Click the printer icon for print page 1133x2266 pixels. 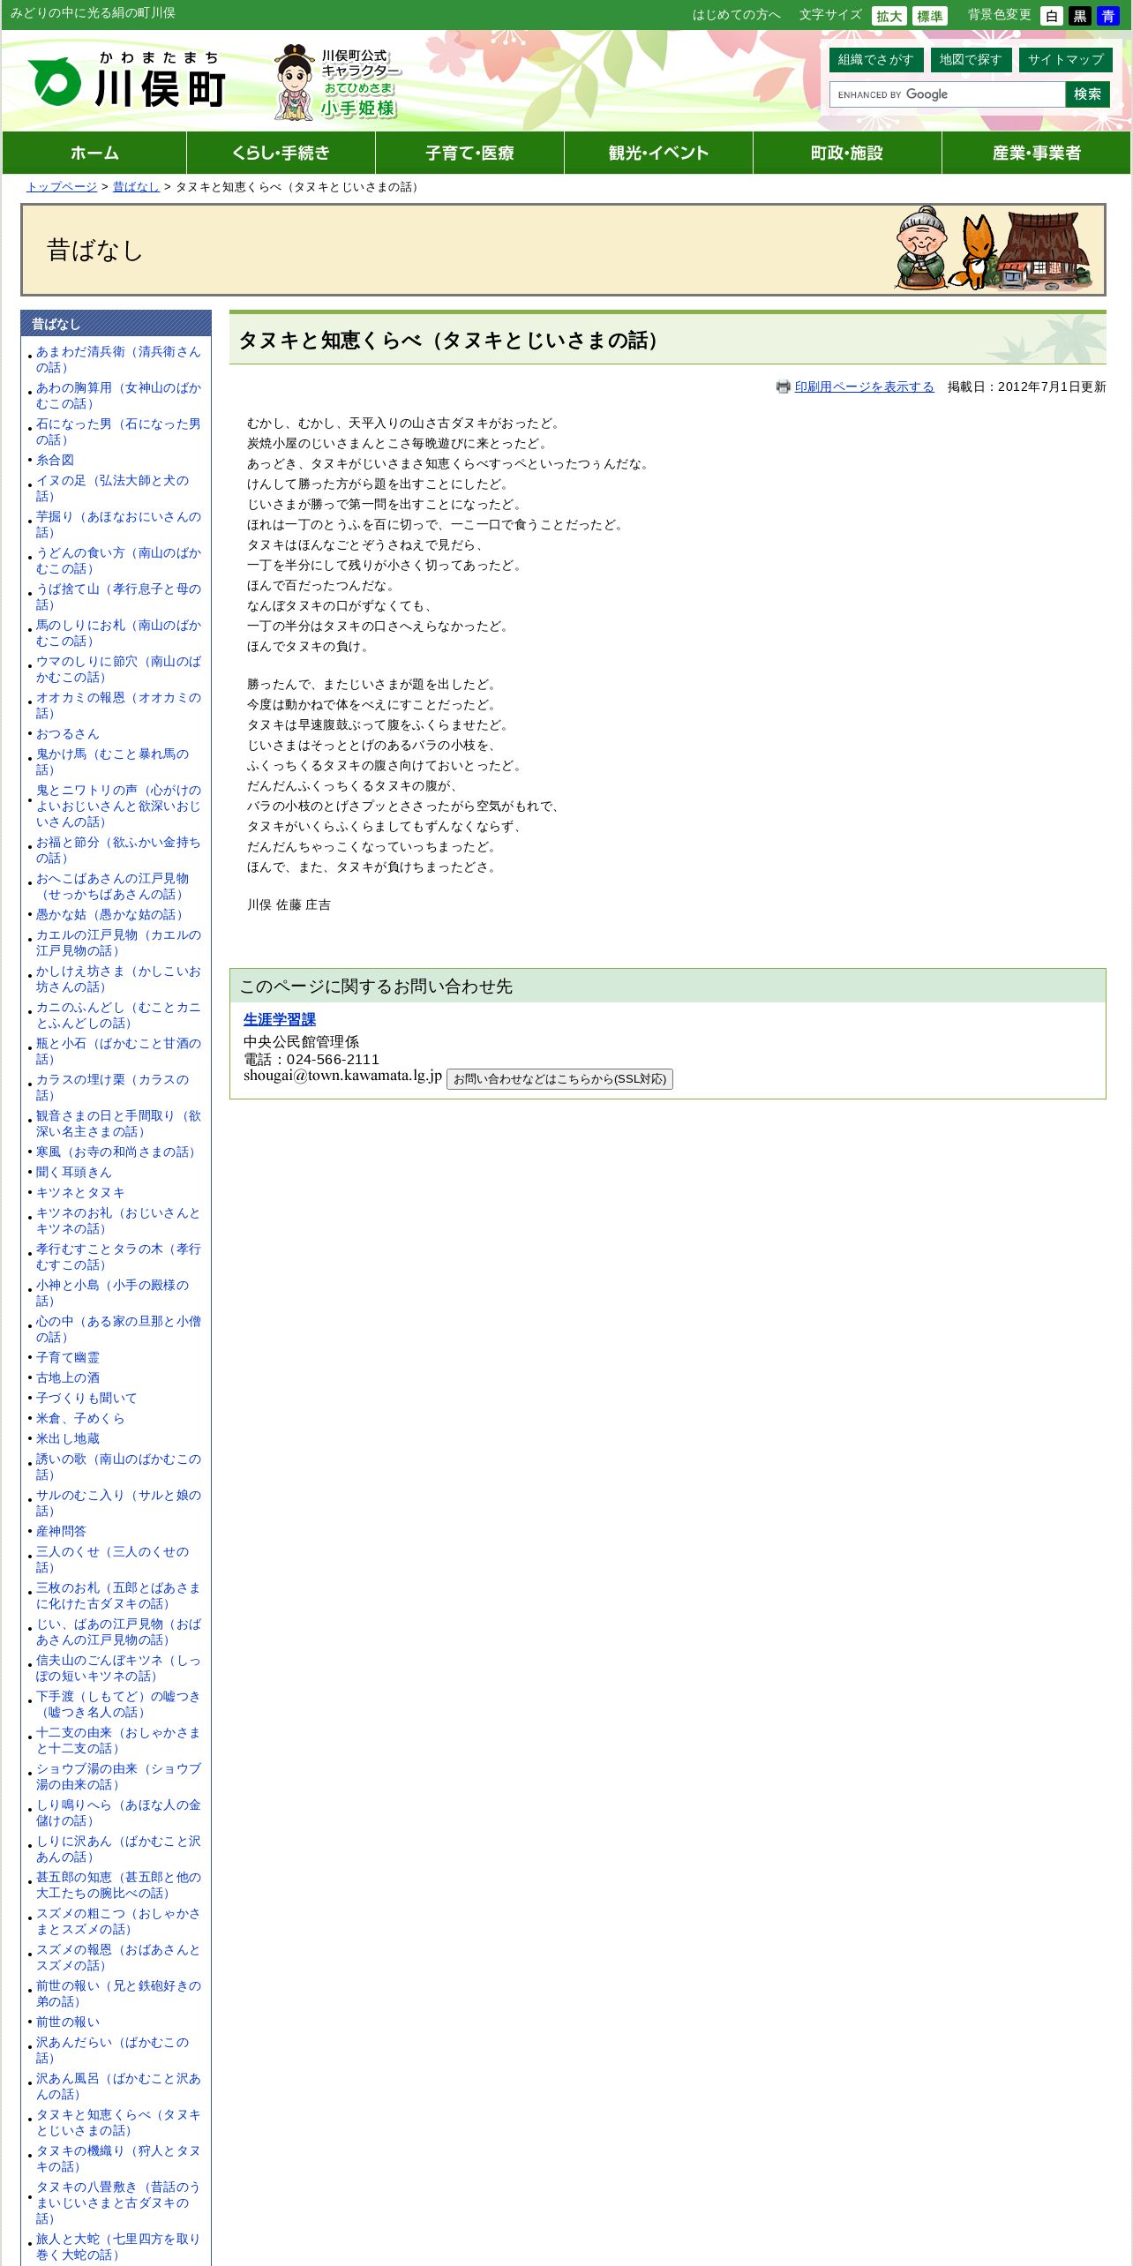point(783,386)
